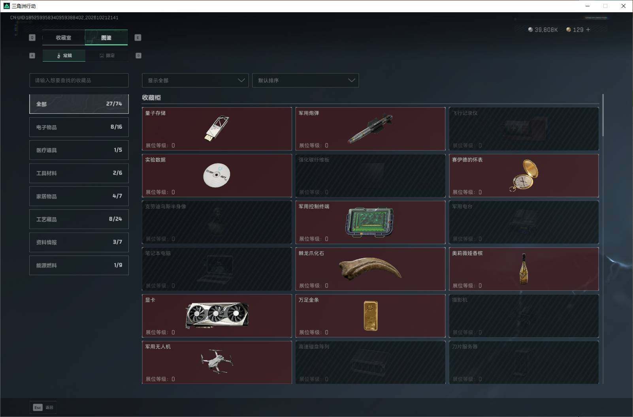
Task: Select the 显卡 graphics card icon
Action: 217,315
